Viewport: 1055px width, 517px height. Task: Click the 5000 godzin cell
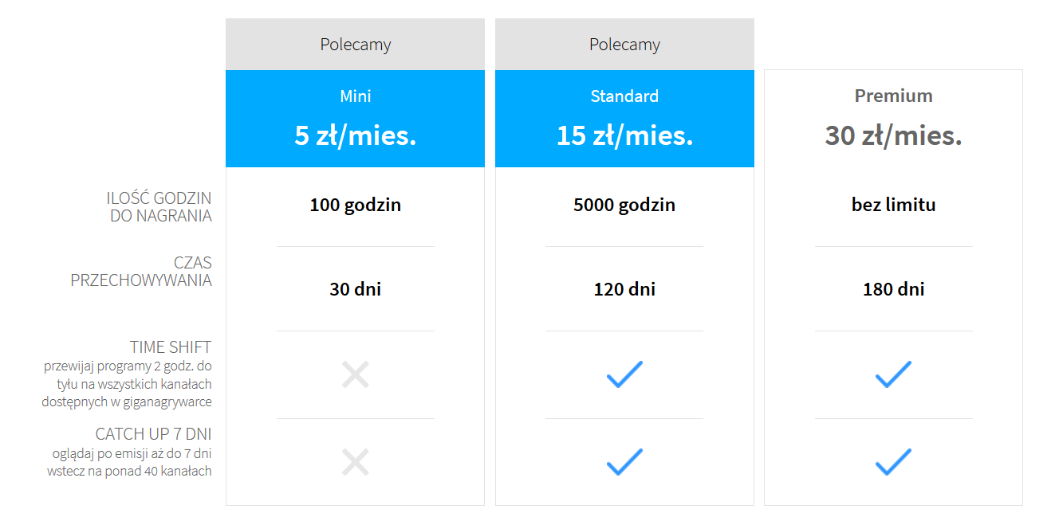point(624,205)
